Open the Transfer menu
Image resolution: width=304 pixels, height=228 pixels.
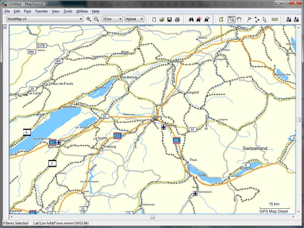41,11
